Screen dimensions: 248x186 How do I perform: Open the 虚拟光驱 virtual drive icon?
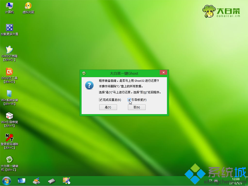click(x=28, y=7)
